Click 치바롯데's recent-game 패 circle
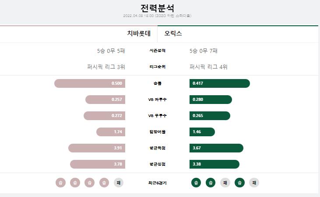Image resolution: width=320 pixels, height=197 pixels. tap(119, 183)
